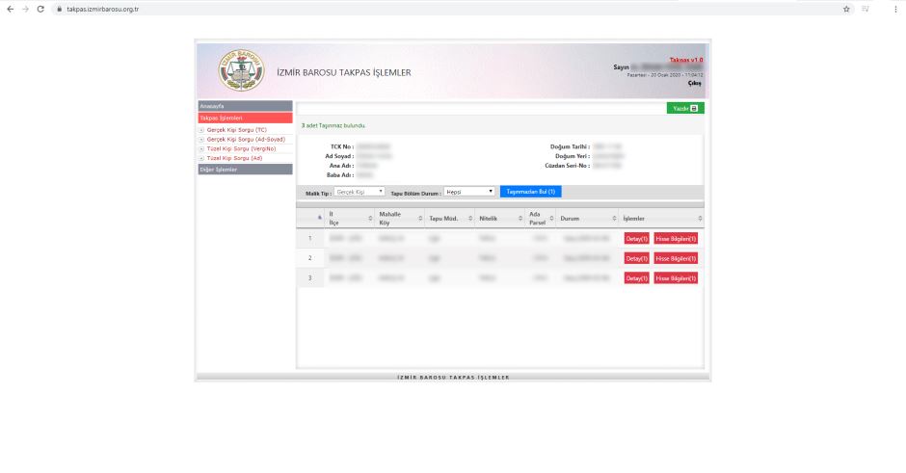Select Tüzel Kişi Sorgu (Ad) link

234,158
